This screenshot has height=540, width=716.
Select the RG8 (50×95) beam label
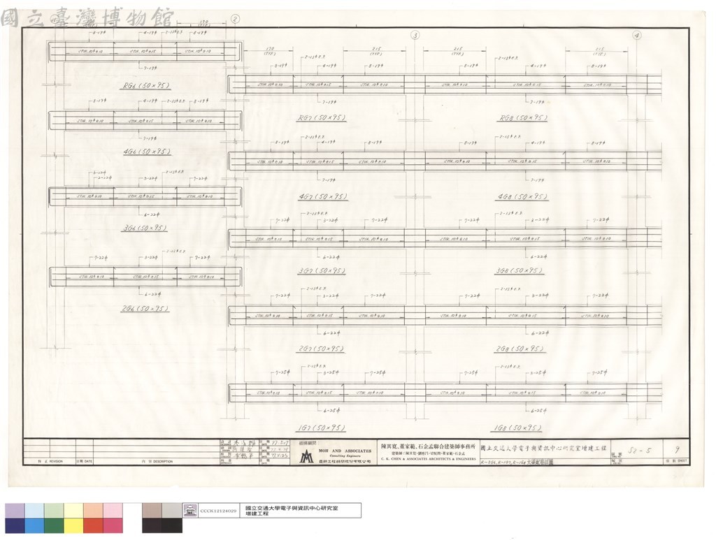(x=523, y=117)
